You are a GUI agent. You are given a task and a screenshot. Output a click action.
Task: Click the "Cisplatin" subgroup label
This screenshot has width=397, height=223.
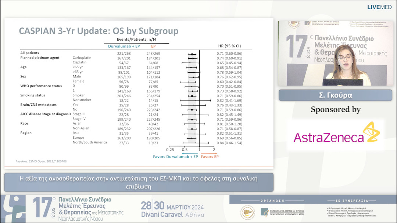[79, 62]
